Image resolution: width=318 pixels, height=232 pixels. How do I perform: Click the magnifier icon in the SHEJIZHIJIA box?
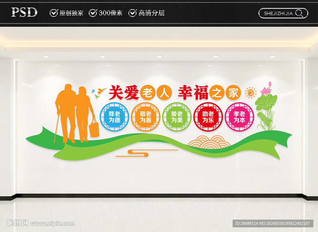pos(299,13)
